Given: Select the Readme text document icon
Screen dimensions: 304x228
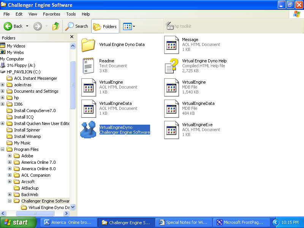Looking at the screenshot, I should (88, 66).
